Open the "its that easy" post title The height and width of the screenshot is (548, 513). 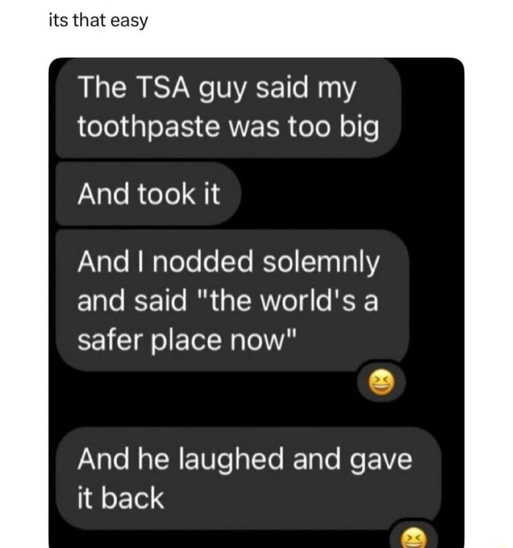pyautogui.click(x=98, y=20)
